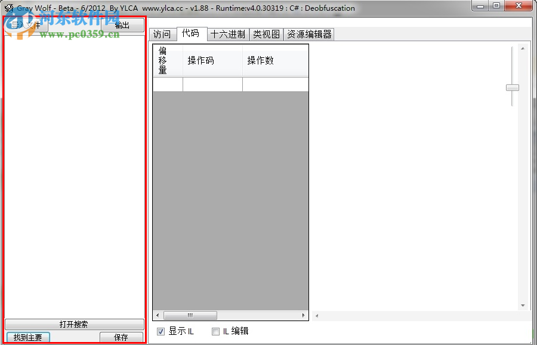
Task: Click IL table scroll right arrow
Action: coord(304,315)
